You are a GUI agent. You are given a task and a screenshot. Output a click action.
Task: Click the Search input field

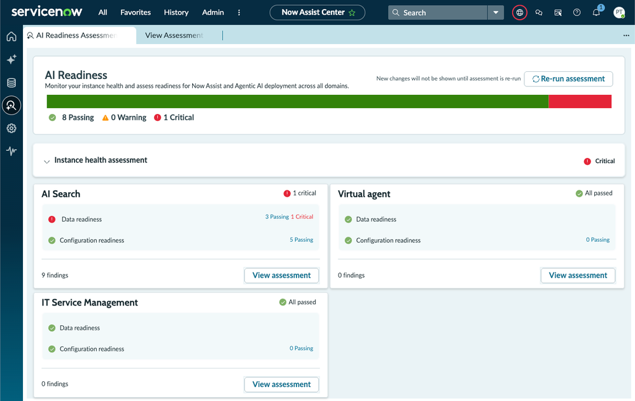tap(438, 13)
